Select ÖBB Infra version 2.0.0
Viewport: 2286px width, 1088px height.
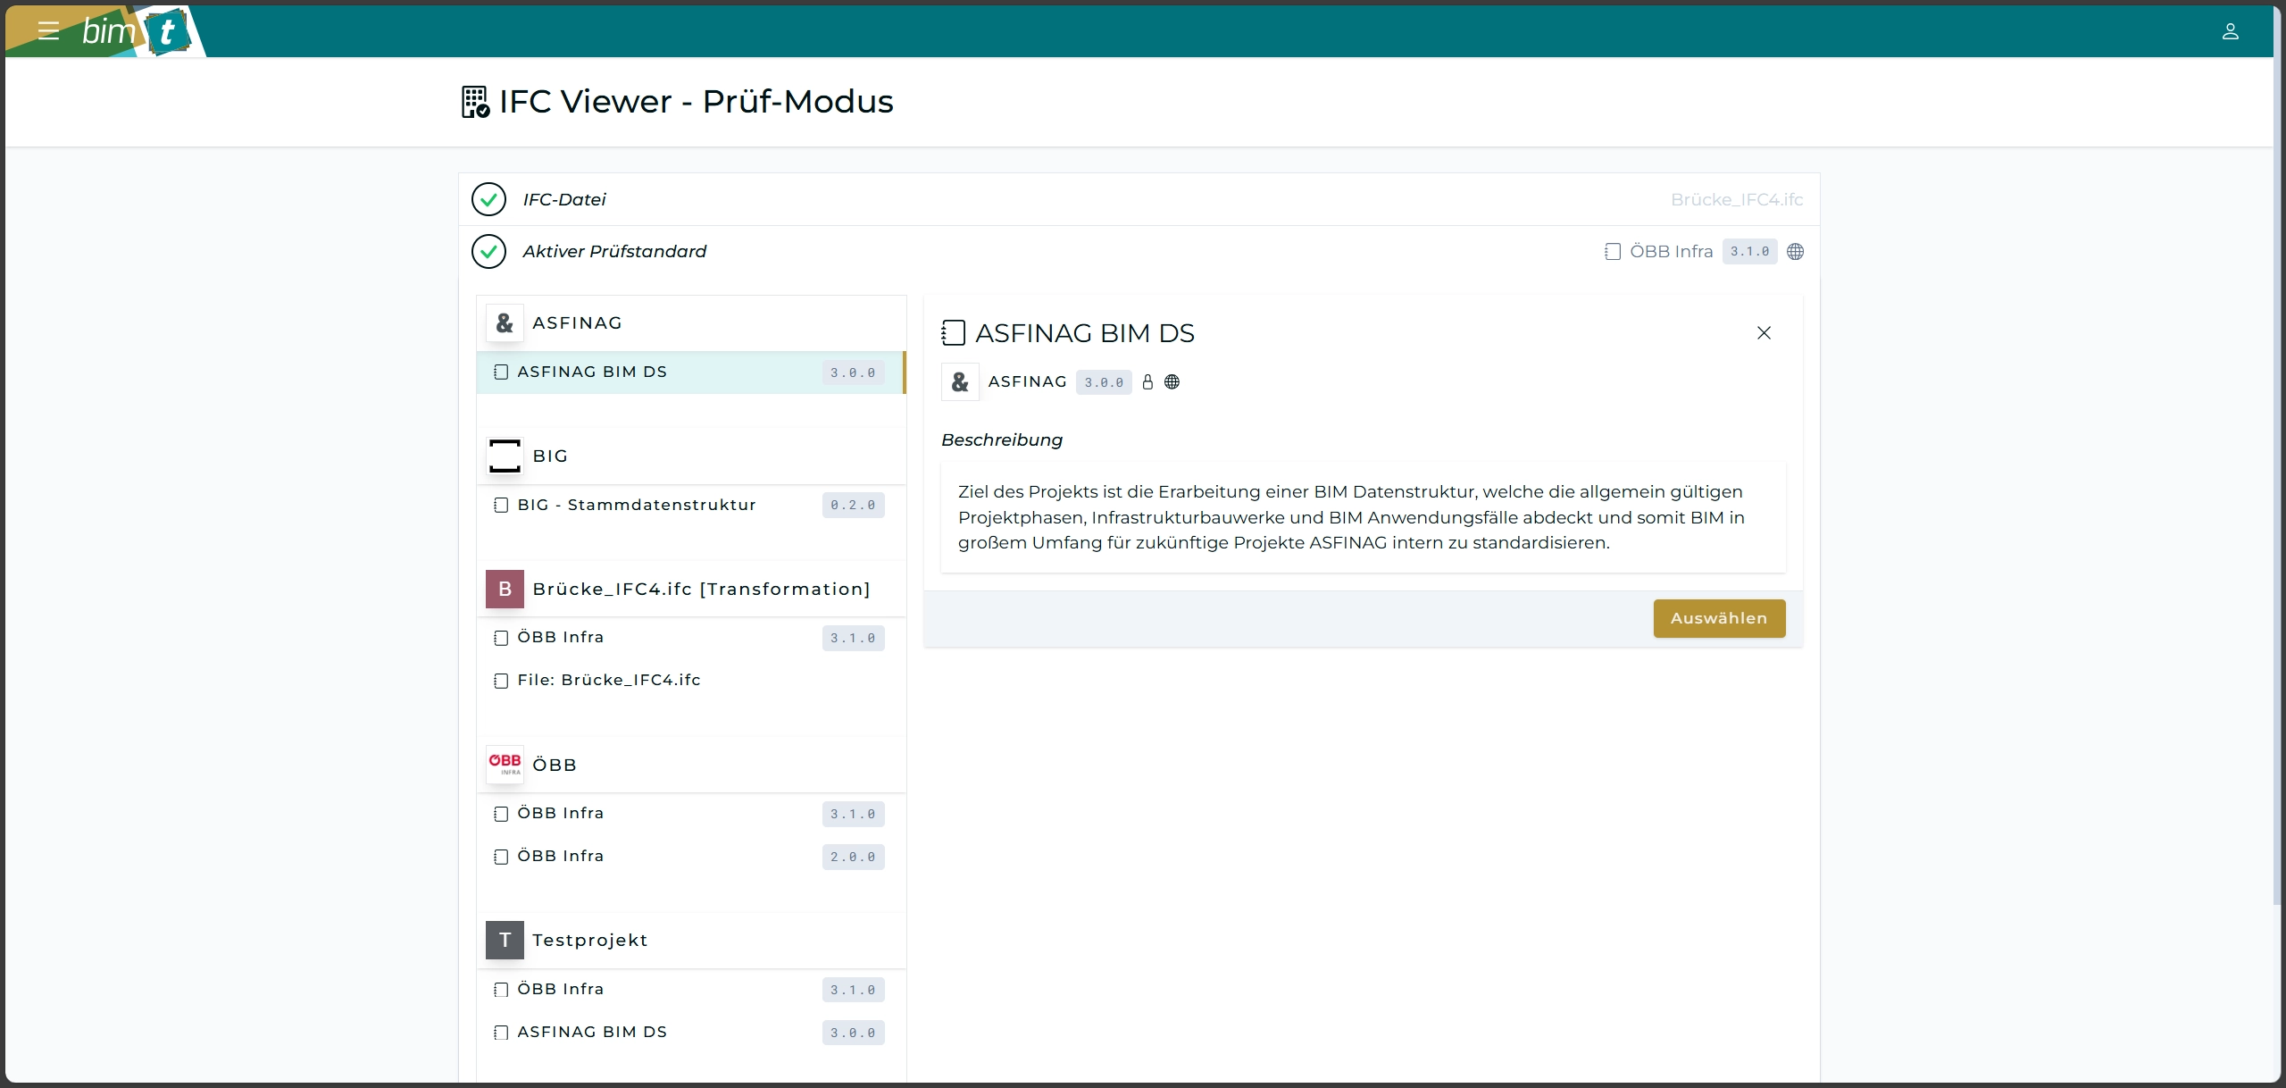[x=561, y=857]
